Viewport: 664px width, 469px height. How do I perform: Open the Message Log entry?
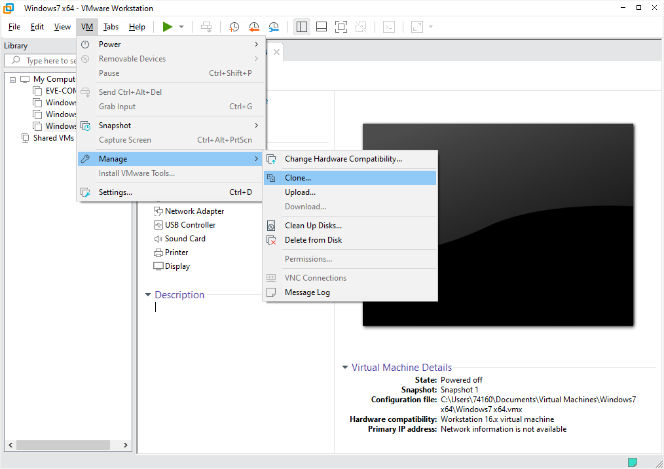coord(350,292)
